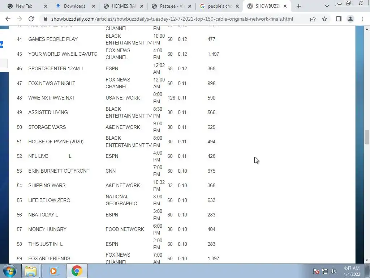Open the browser side panel

click(339, 19)
